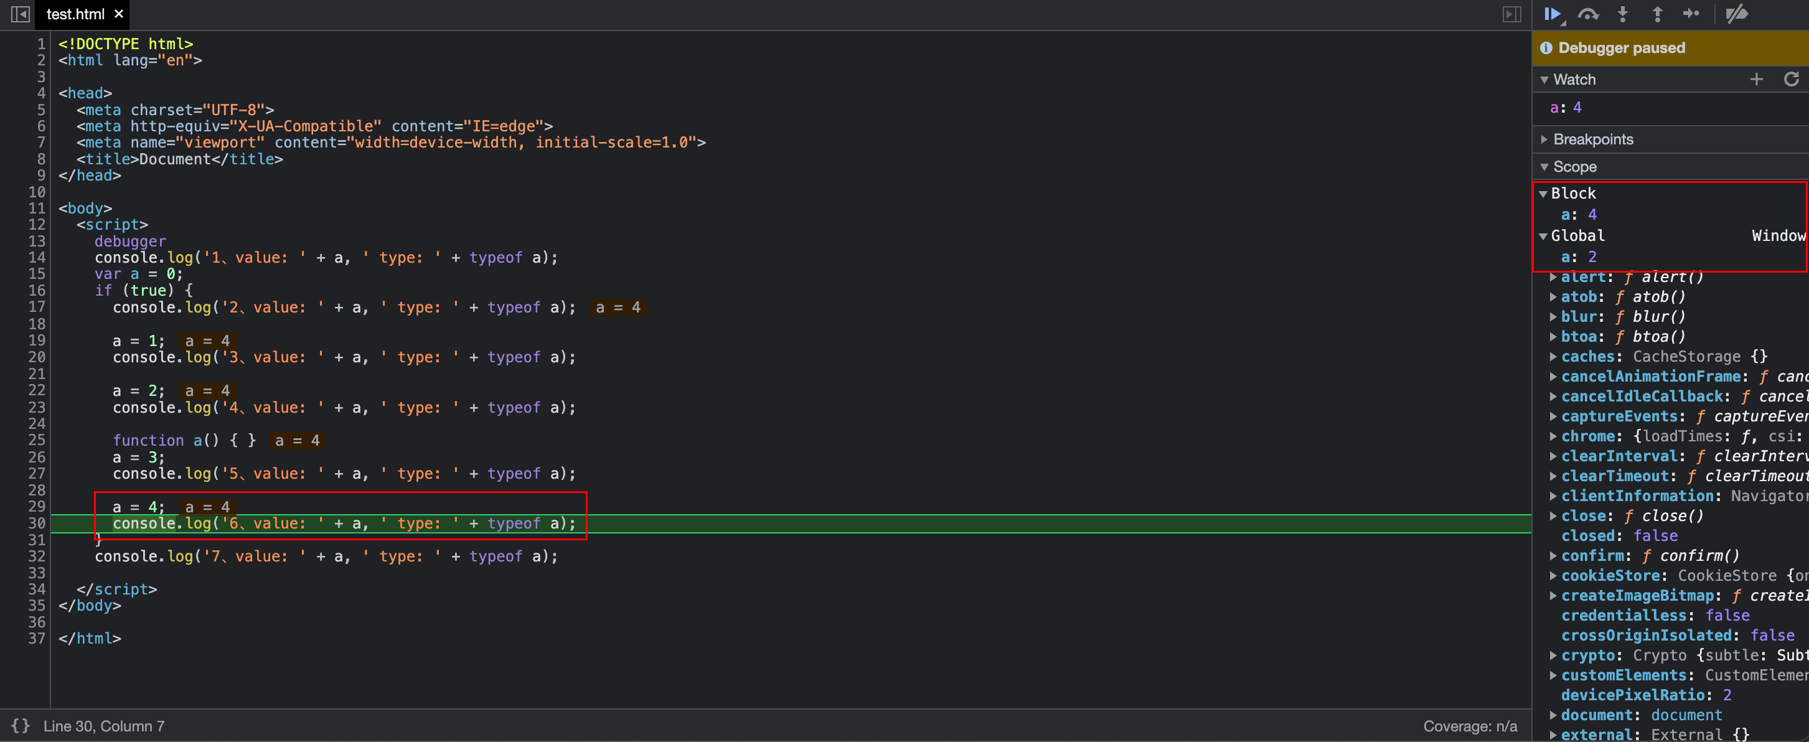Step out of current function
The width and height of the screenshot is (1809, 742).
(x=1657, y=14)
